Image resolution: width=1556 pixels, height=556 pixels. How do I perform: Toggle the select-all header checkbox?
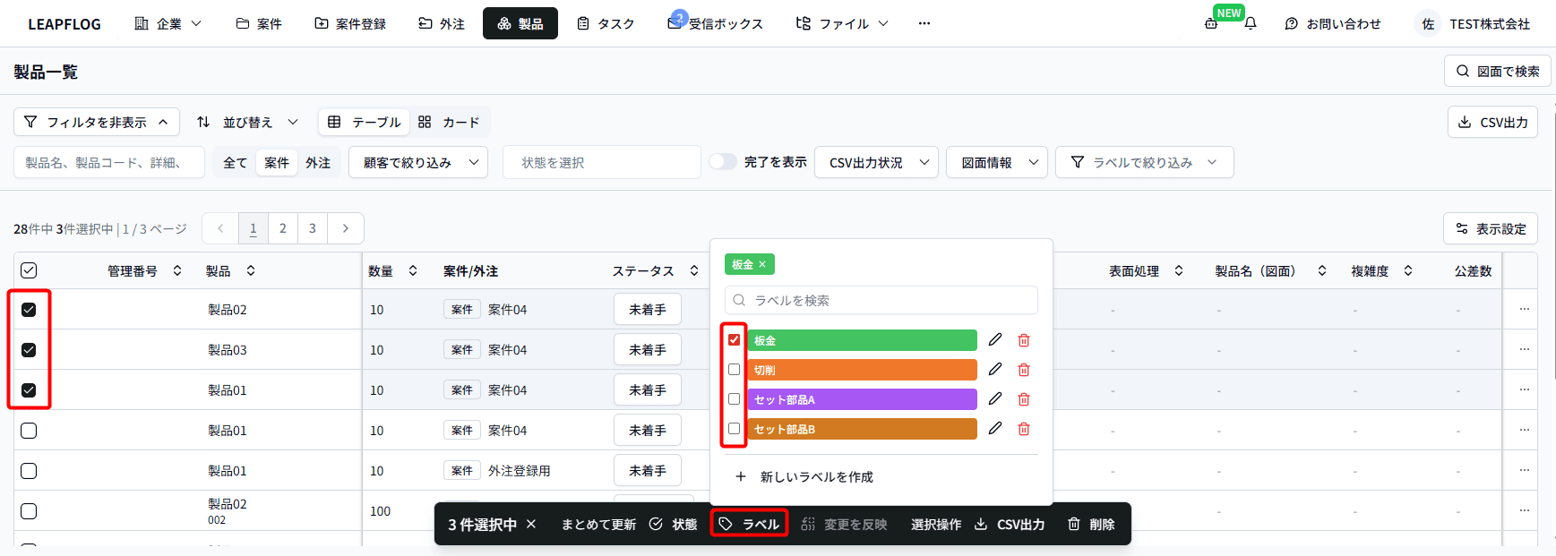click(29, 270)
